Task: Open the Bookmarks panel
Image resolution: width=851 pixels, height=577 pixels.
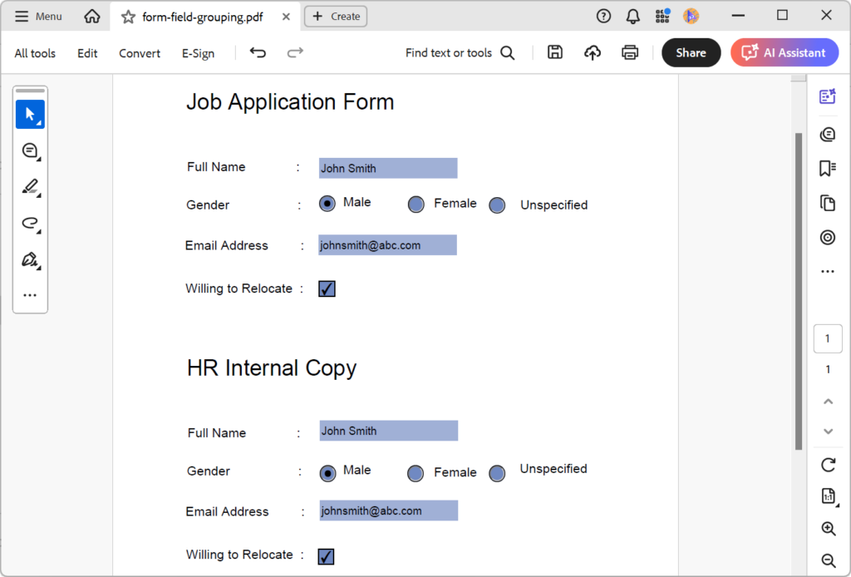Action: click(827, 168)
